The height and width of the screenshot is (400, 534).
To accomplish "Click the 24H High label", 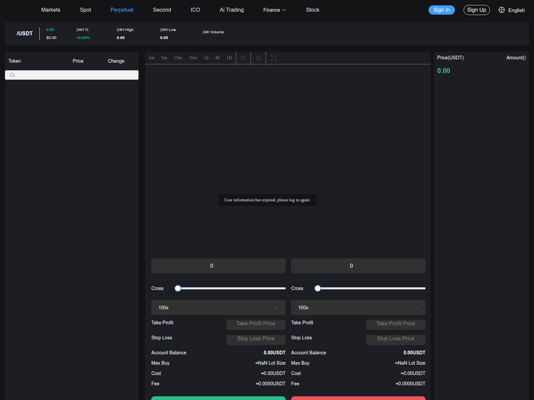I will (x=125, y=30).
